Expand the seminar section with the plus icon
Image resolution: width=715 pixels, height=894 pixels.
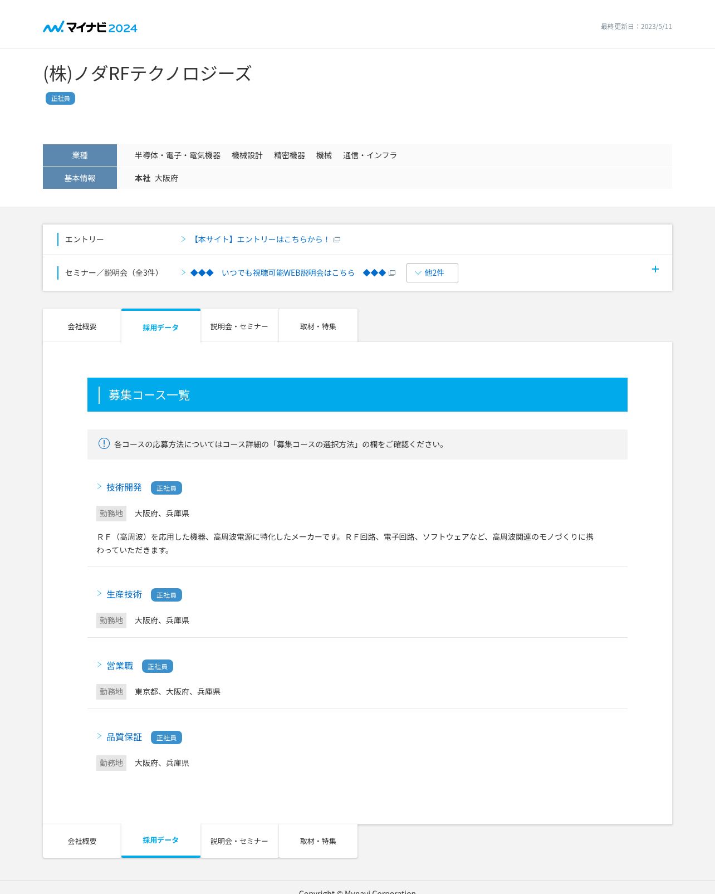(x=655, y=269)
